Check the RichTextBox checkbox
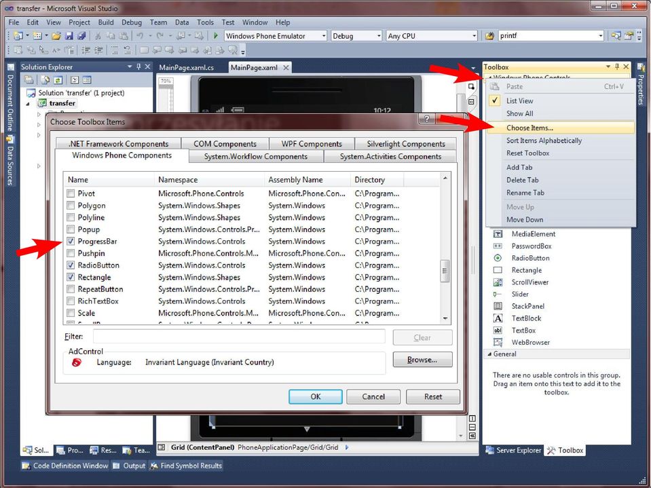651x488 pixels. (x=71, y=301)
